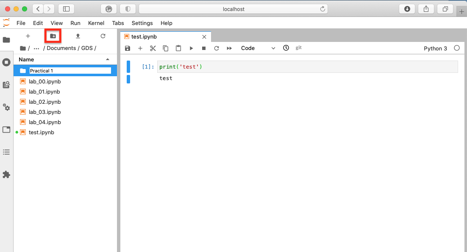
Task: Switch to the test.ipynb tab
Action: click(x=144, y=37)
